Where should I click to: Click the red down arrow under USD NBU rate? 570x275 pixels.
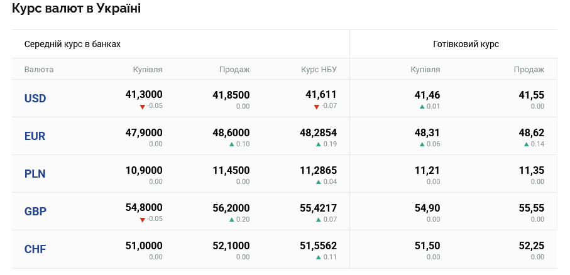(317, 107)
